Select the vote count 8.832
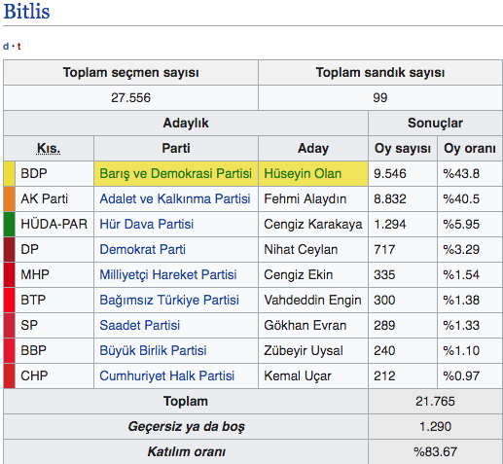This screenshot has height=464, width=503. [x=390, y=198]
